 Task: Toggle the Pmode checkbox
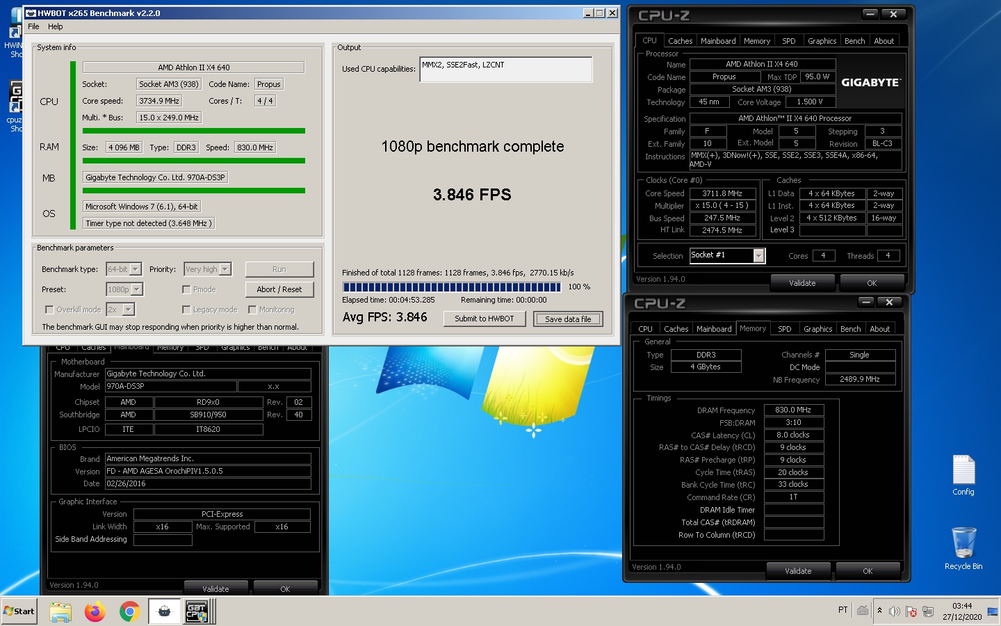pyautogui.click(x=186, y=289)
